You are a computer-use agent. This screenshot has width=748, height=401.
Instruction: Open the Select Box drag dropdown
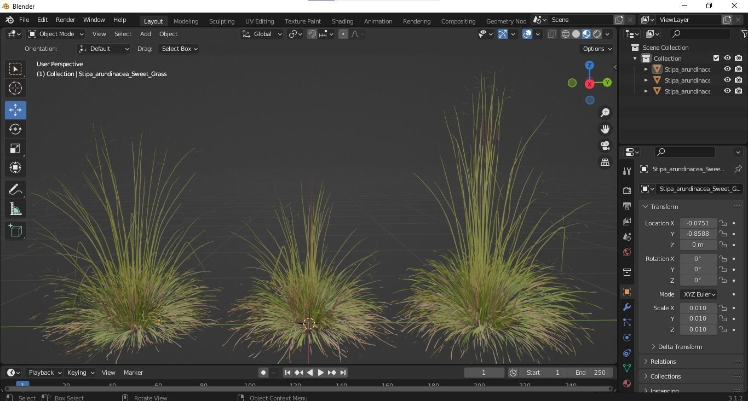179,49
